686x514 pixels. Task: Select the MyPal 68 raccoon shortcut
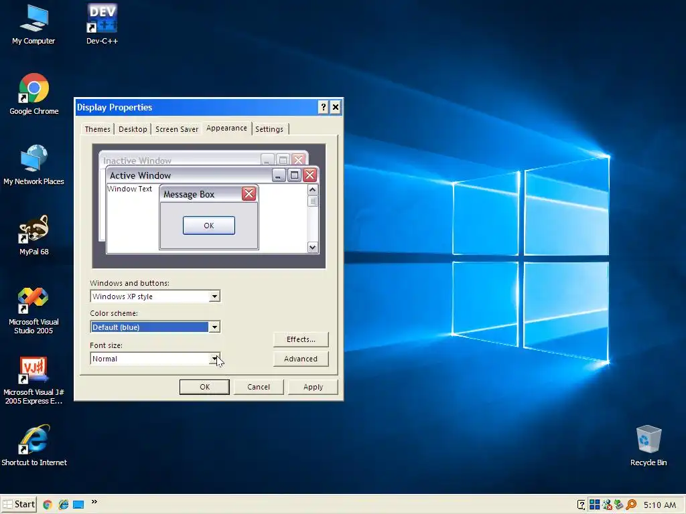click(x=33, y=235)
